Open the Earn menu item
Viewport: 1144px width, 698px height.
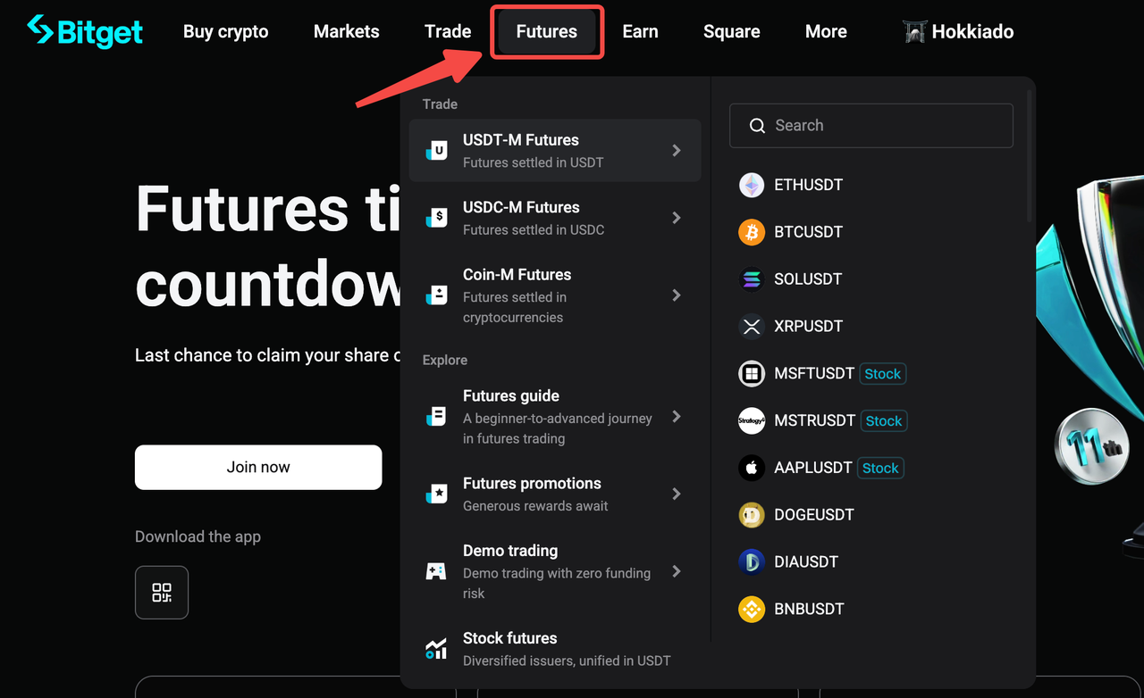coord(640,31)
